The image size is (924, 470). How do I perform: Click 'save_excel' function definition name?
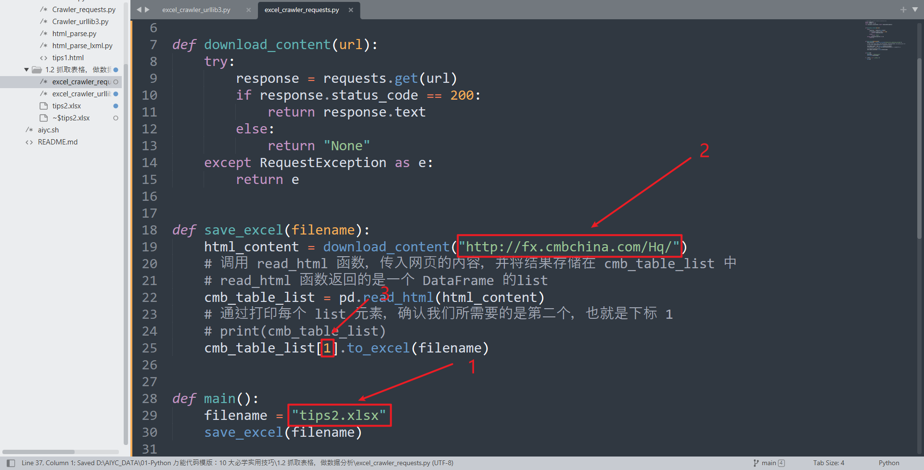tap(244, 230)
